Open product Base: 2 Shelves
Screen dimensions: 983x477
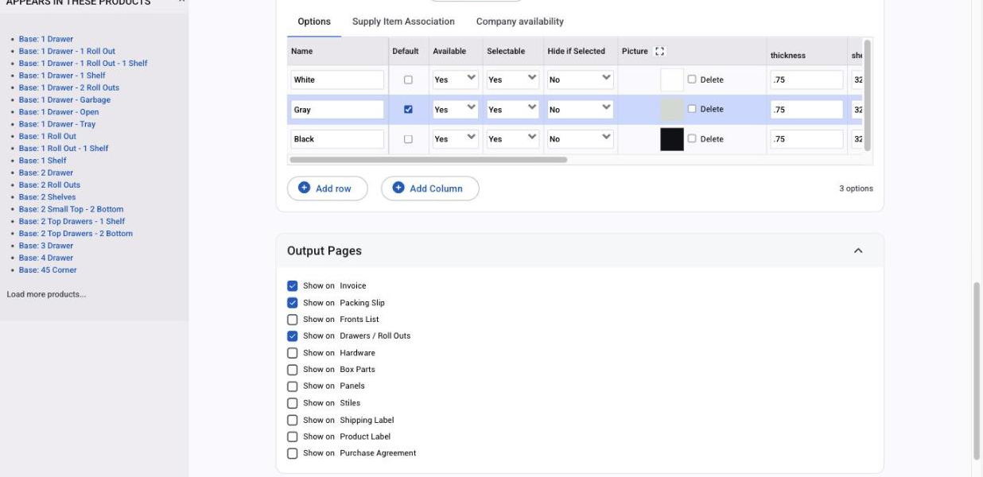[48, 196]
